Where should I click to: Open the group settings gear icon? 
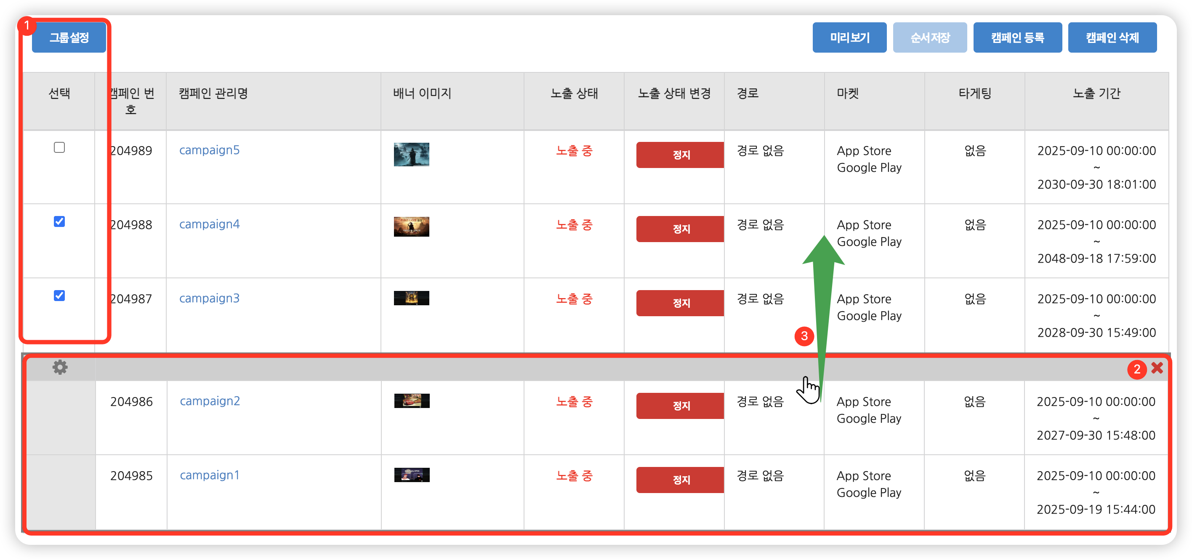coord(60,368)
